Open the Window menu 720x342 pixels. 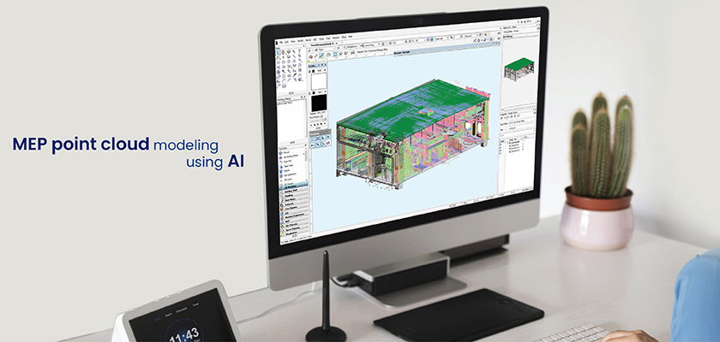pos(336,38)
